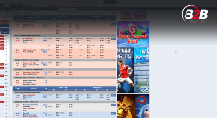Viewport: 217px width, 118px height.
Task: Open Live Chat
Action: pos(82,2)
